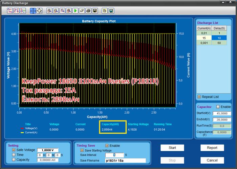237x169 pixels.
Task: Toggle Save Starting Voltage checkbox
Action: [82, 150]
